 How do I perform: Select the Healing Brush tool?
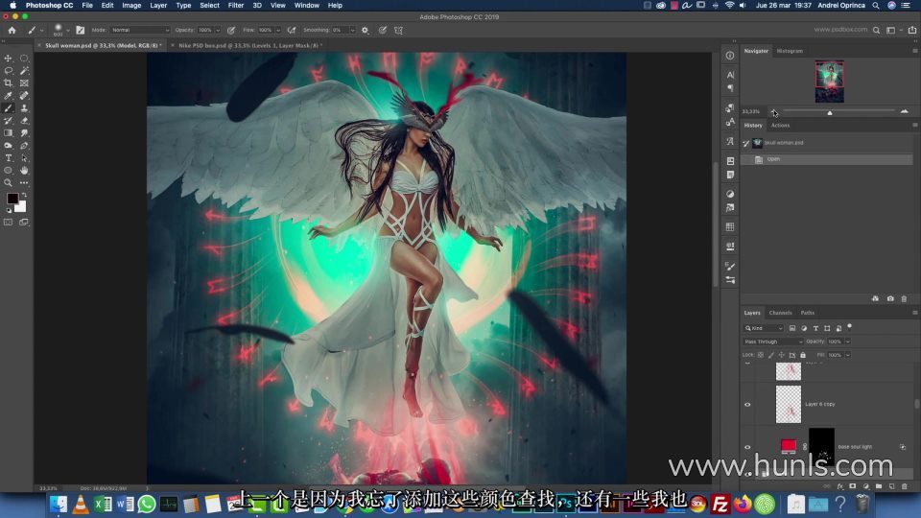pyautogui.click(x=24, y=95)
